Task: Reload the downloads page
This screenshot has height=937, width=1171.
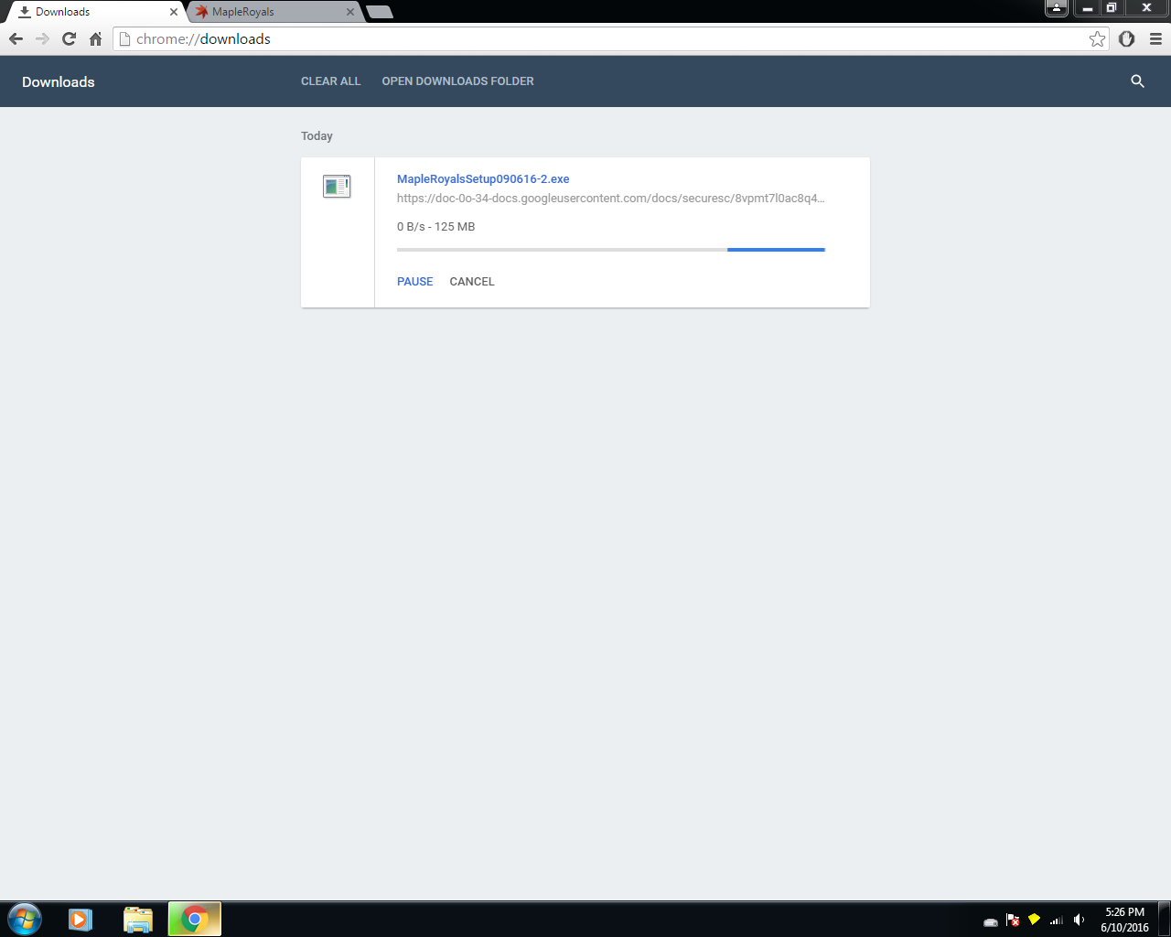Action: [x=69, y=38]
